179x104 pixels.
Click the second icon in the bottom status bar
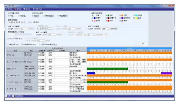pyautogui.click(x=13, y=96)
